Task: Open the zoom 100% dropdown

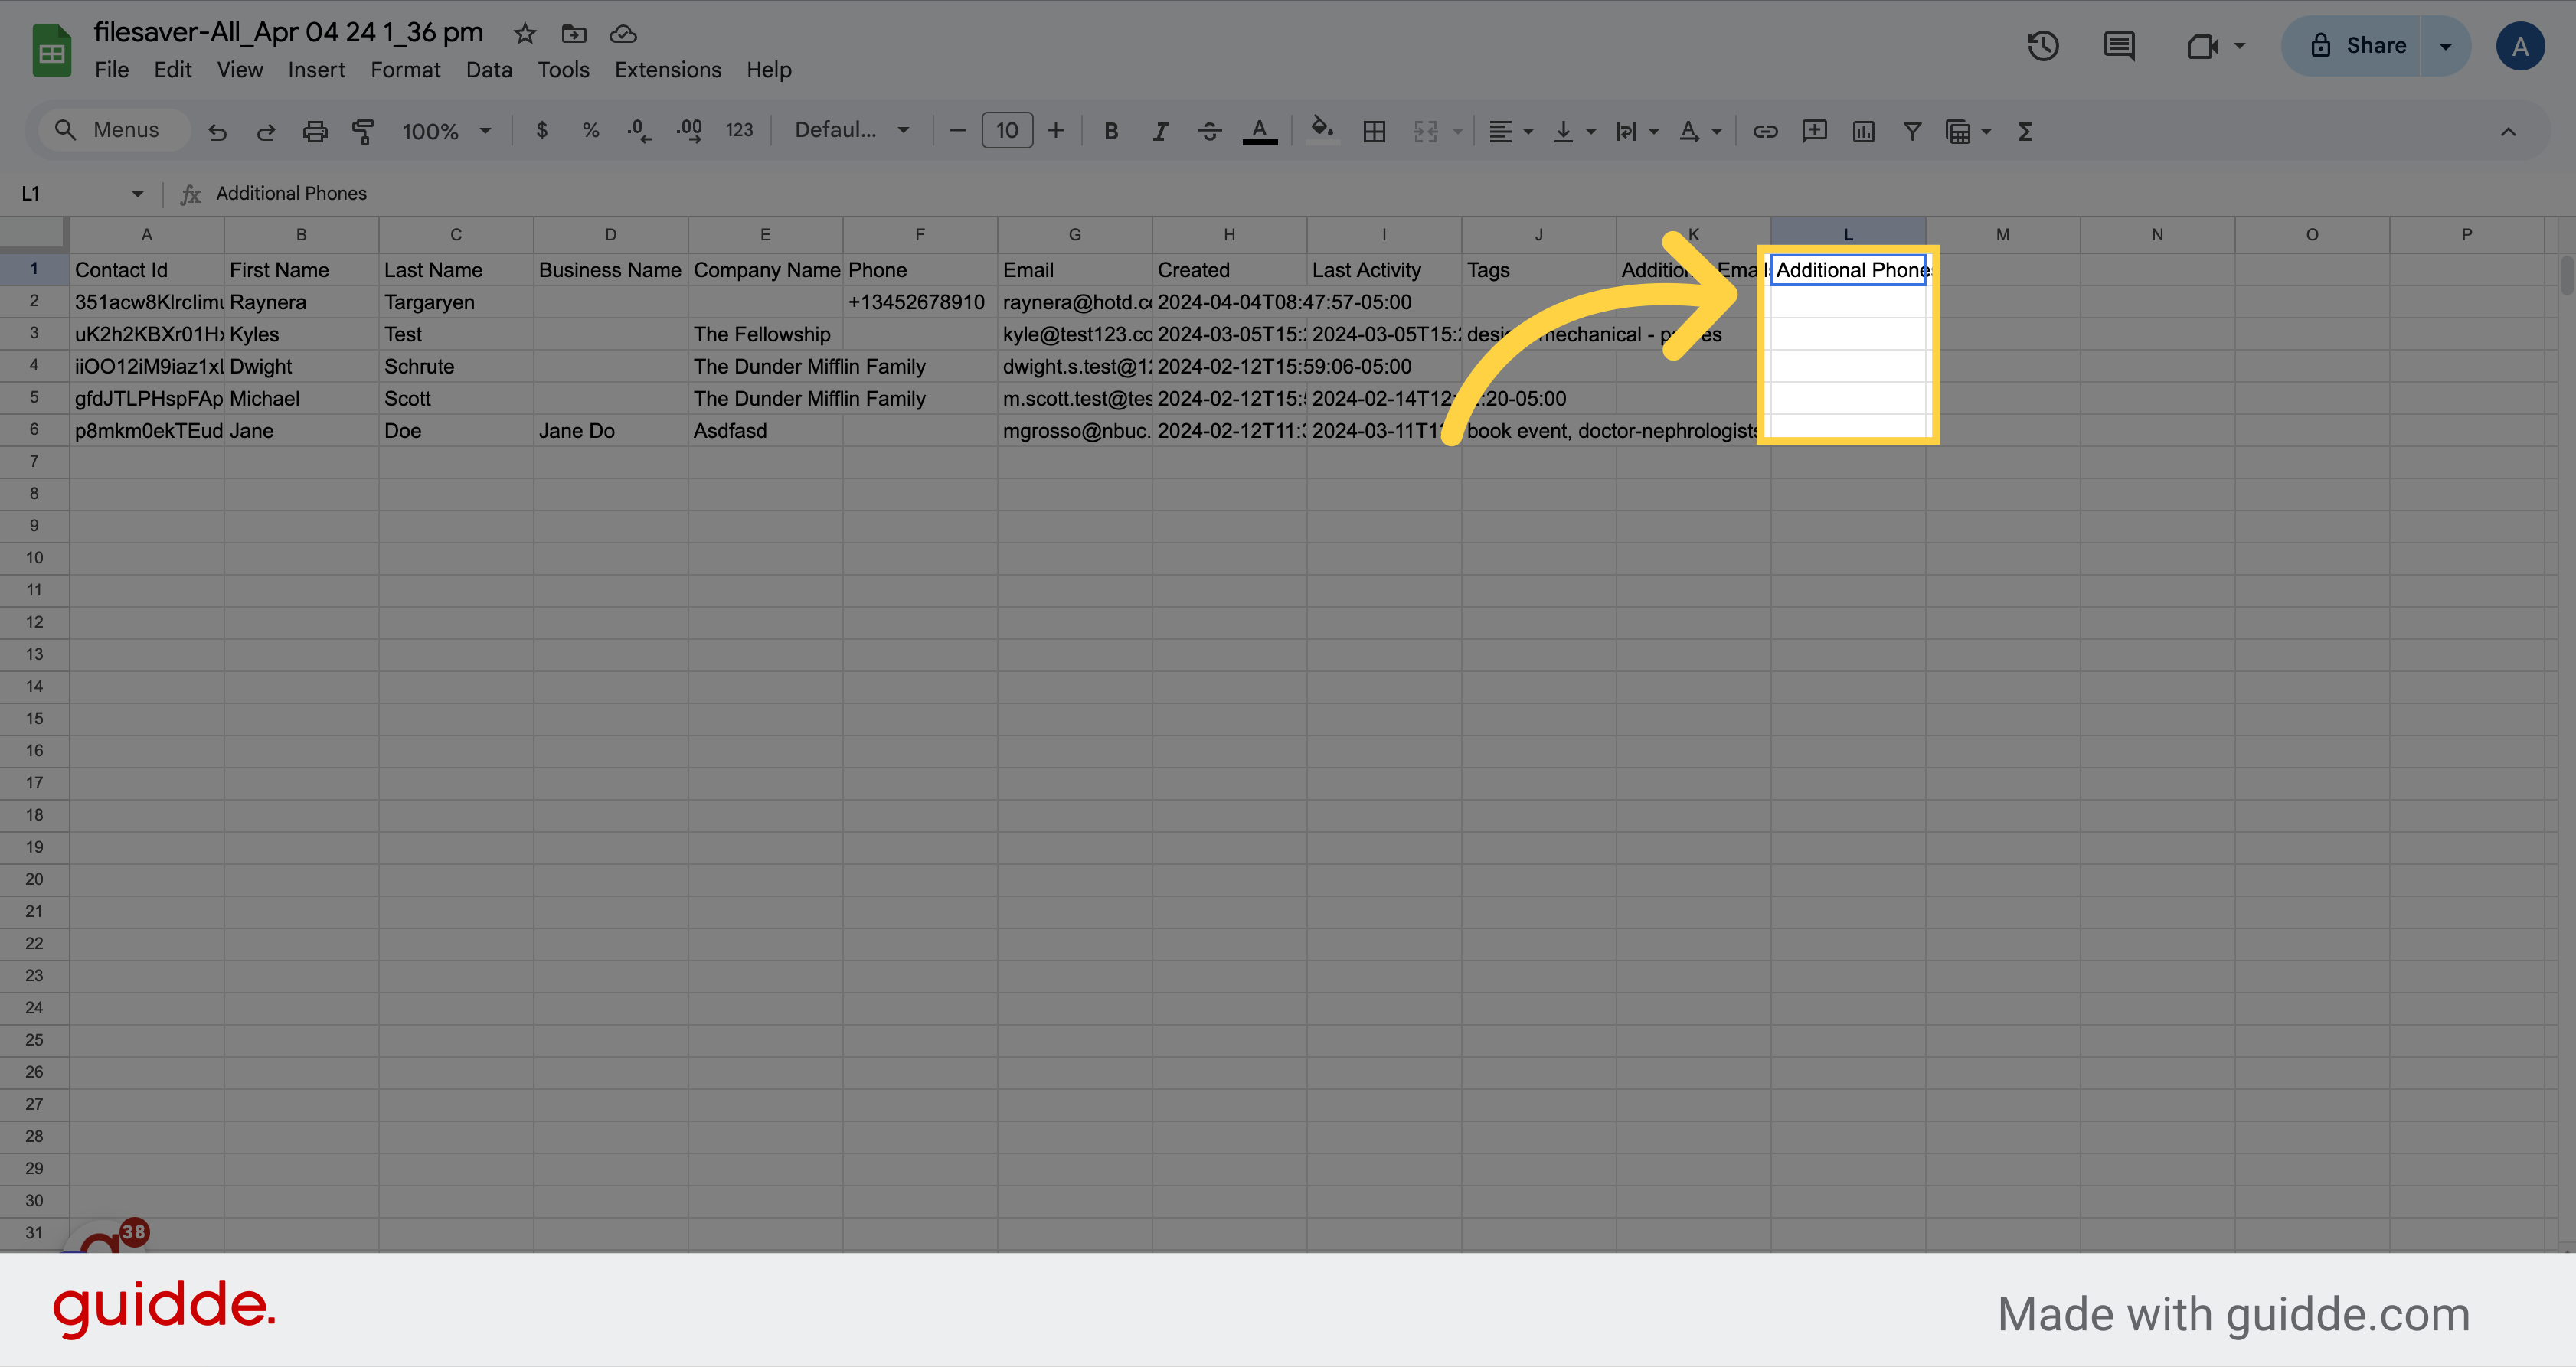Action: click(447, 131)
